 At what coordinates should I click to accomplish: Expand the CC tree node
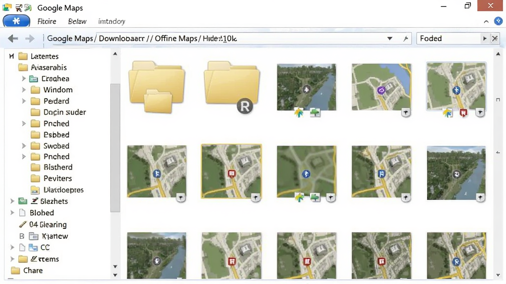12,248
